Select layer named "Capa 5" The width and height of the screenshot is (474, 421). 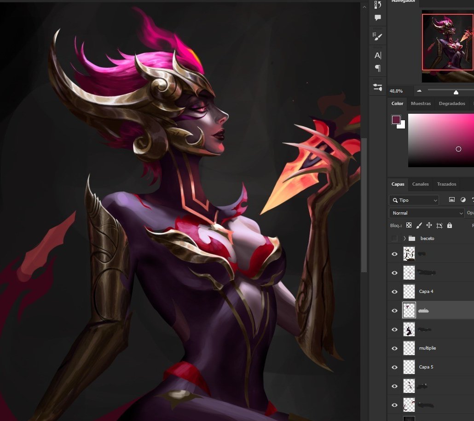tap(426, 367)
